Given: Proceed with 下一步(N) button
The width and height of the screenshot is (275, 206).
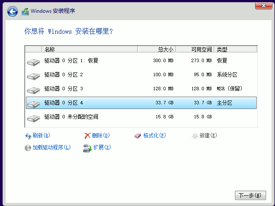Looking at the screenshot, I should click(x=250, y=195).
